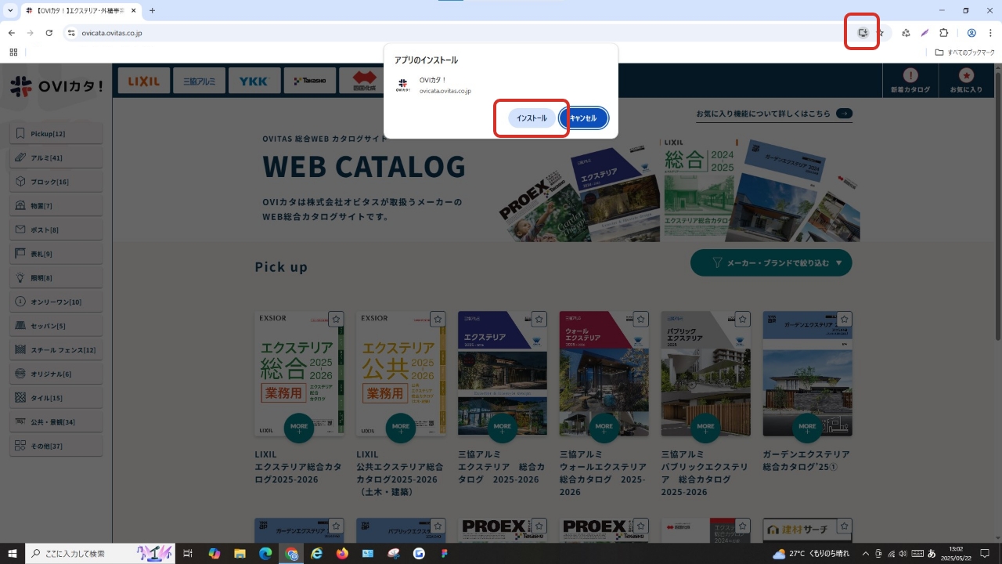
Task: Reload the page
Action: click(49, 33)
